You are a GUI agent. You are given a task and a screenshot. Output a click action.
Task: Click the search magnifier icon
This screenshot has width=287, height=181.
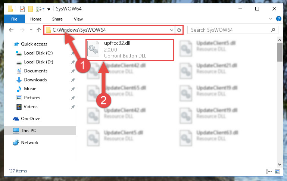pos(273,30)
